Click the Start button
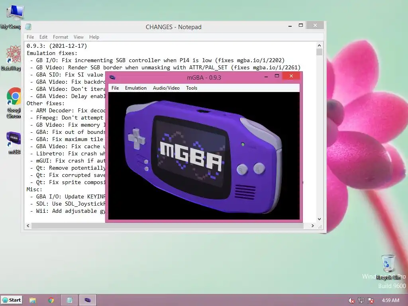408x306 pixels. [12, 300]
